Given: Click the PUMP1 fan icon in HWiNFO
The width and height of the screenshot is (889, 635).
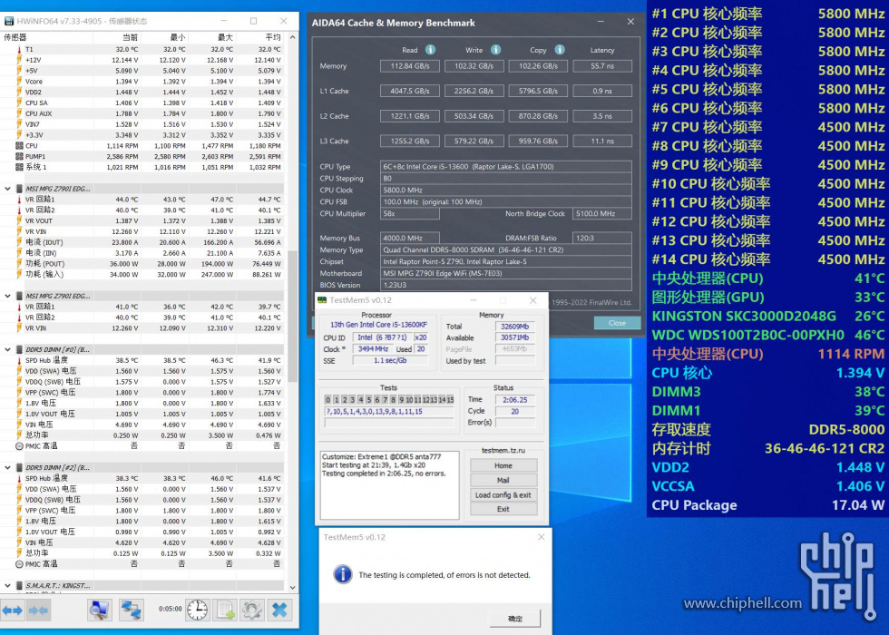Looking at the screenshot, I should coord(19,156).
